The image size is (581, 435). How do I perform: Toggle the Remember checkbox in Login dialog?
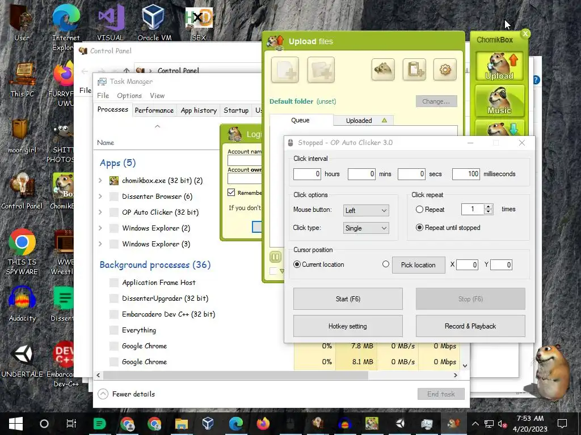pyautogui.click(x=231, y=193)
